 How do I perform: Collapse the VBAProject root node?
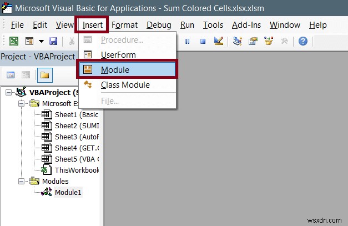point(8,92)
